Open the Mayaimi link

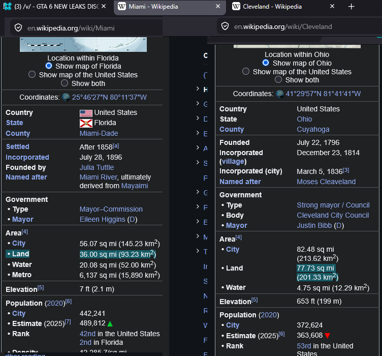[135, 186]
